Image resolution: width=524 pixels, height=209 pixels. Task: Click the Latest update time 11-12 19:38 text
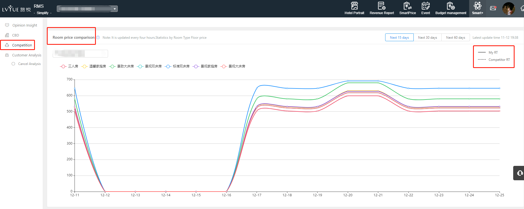[x=495, y=37]
